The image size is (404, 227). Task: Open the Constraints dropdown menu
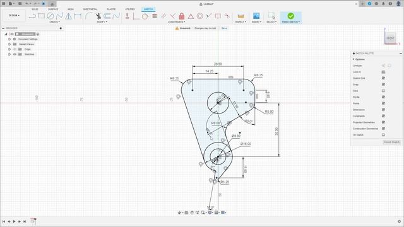coord(177,22)
